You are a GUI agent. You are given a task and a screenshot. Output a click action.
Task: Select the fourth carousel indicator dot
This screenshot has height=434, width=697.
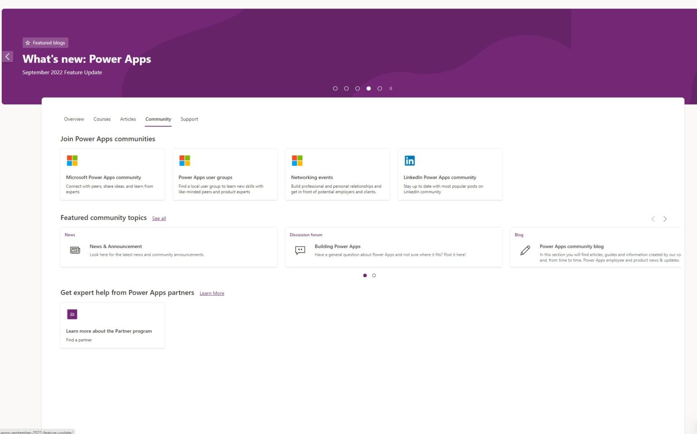click(x=368, y=88)
